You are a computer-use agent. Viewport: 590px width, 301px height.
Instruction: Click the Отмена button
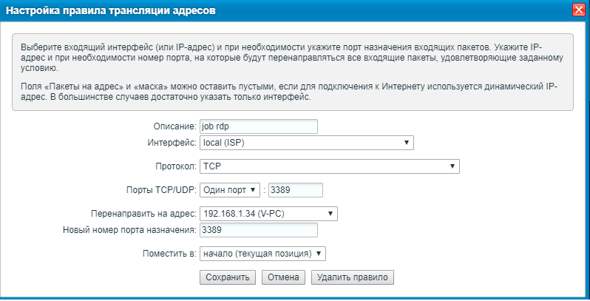click(x=283, y=277)
